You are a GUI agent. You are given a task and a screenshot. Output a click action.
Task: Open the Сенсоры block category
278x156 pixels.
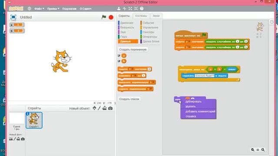click(149, 32)
